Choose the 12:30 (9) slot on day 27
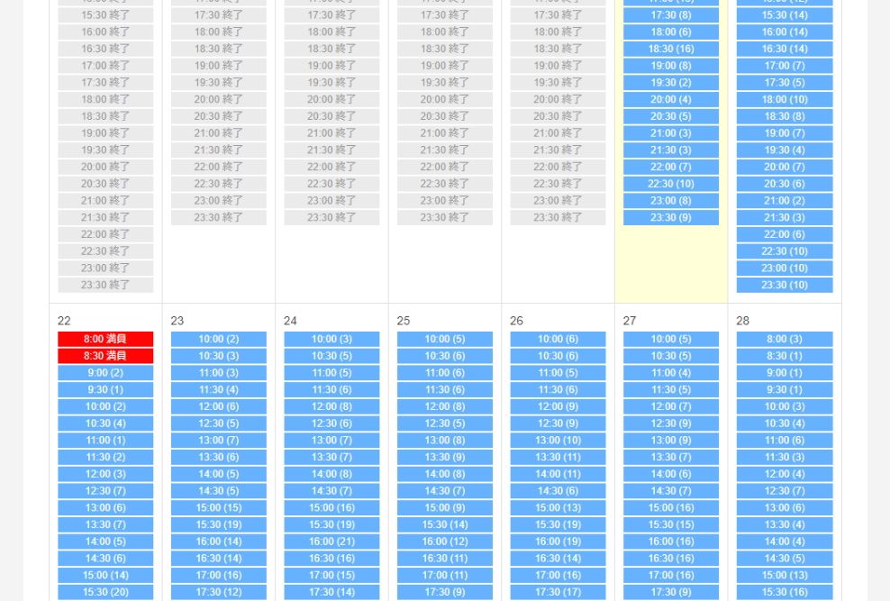Screen dimensions: 890x601 (671, 423)
